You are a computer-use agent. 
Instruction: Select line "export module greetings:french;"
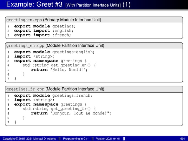click(x=53, y=96)
